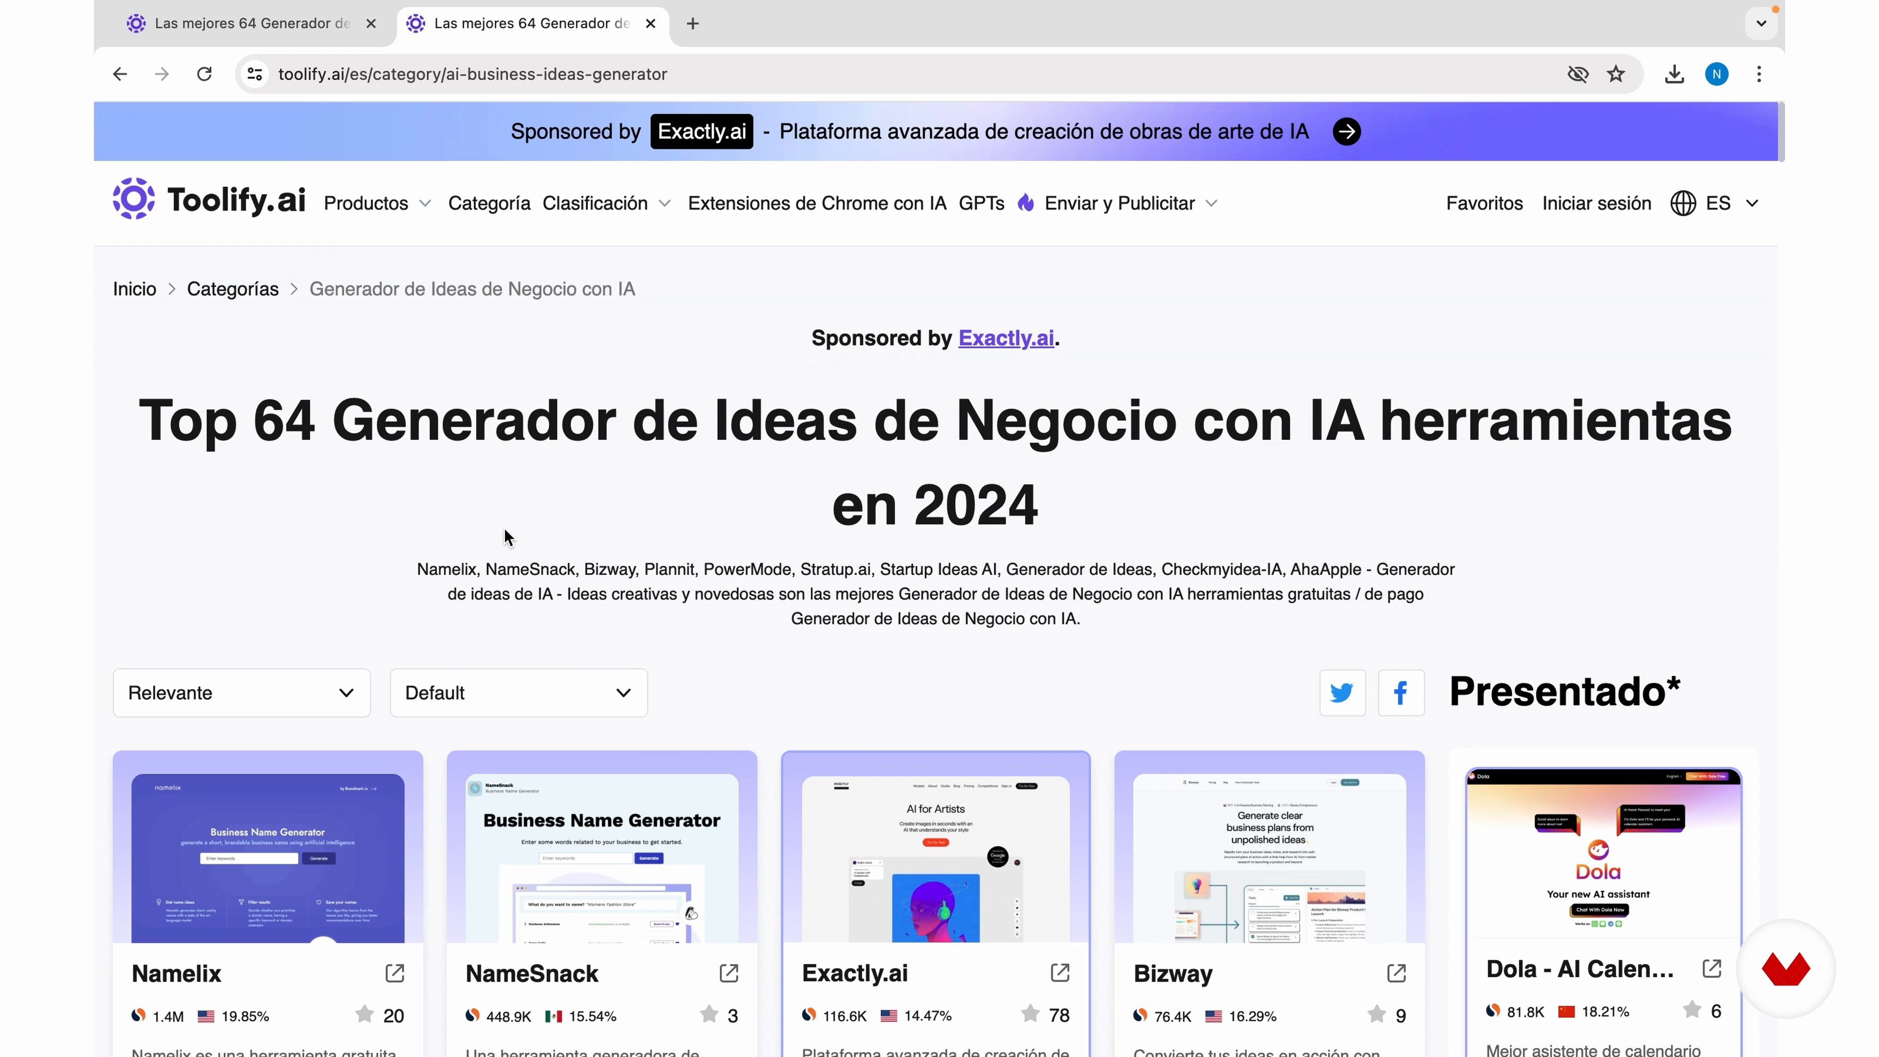
Task: Click the browser back arrow
Action: click(x=119, y=74)
